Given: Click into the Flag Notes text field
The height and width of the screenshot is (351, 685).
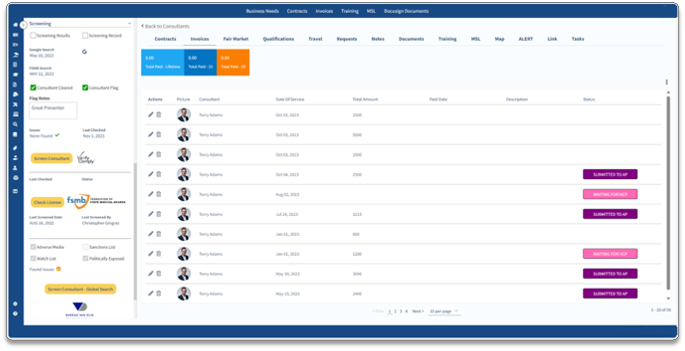Looking at the screenshot, I should click(53, 111).
